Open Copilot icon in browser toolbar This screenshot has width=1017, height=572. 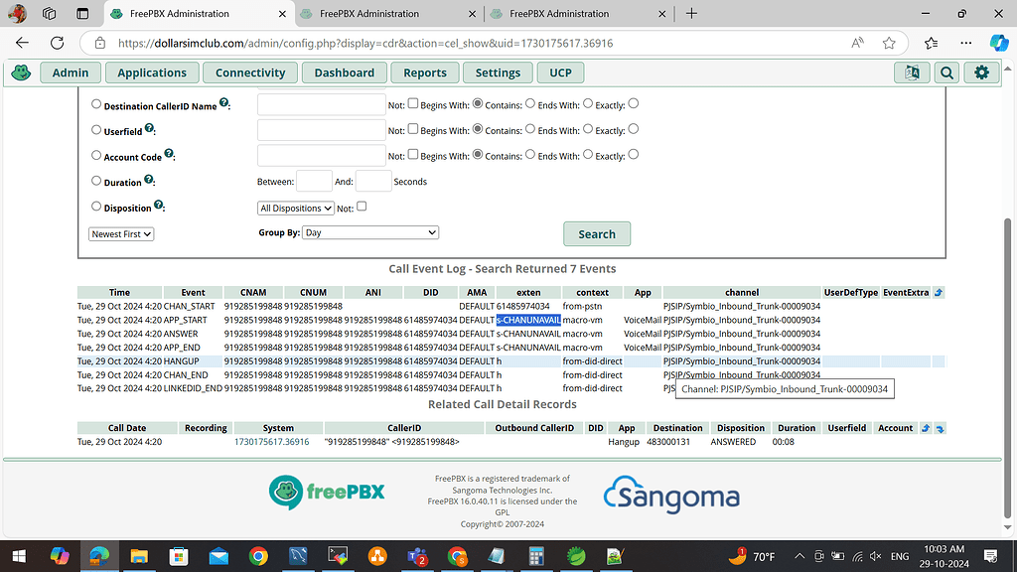tap(998, 43)
